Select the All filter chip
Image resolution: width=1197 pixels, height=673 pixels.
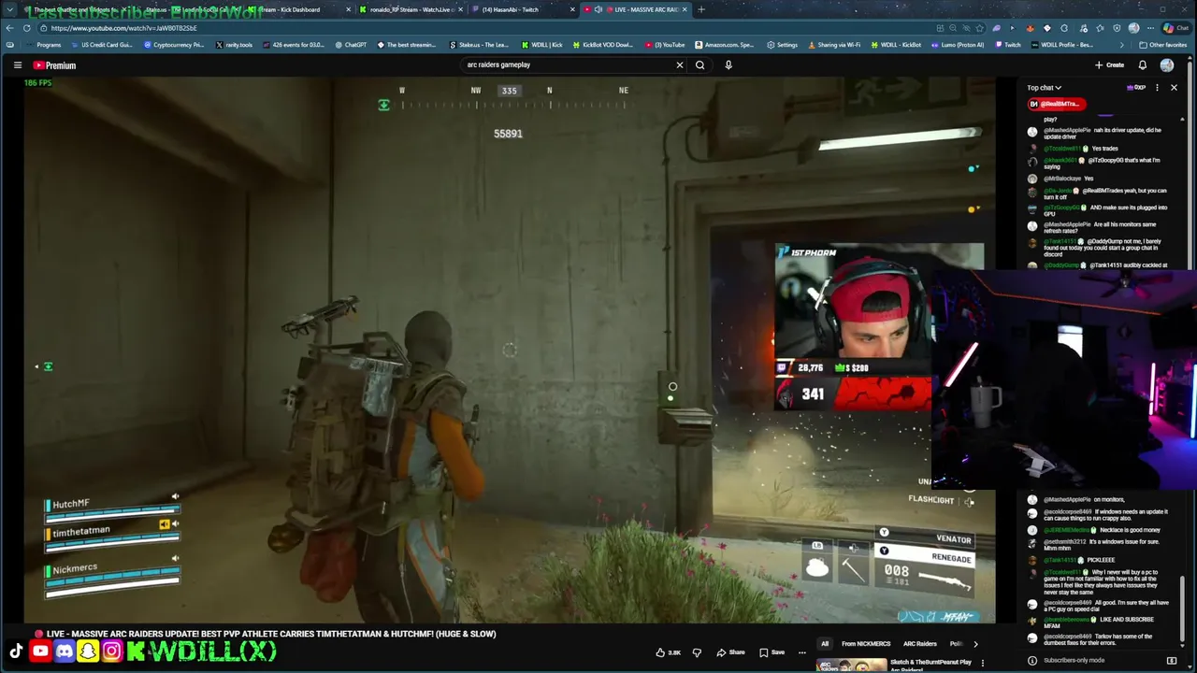[x=825, y=644]
